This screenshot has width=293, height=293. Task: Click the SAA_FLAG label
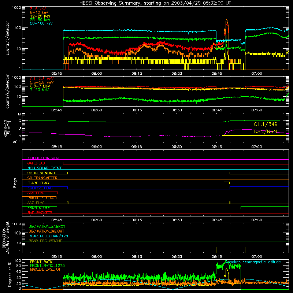(x=36, y=193)
